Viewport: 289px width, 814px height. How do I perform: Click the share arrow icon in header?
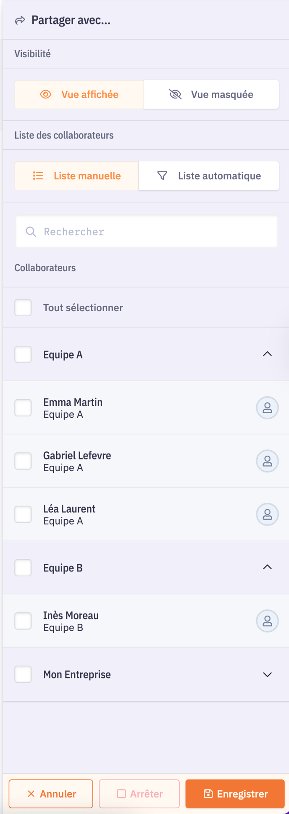pos(20,20)
